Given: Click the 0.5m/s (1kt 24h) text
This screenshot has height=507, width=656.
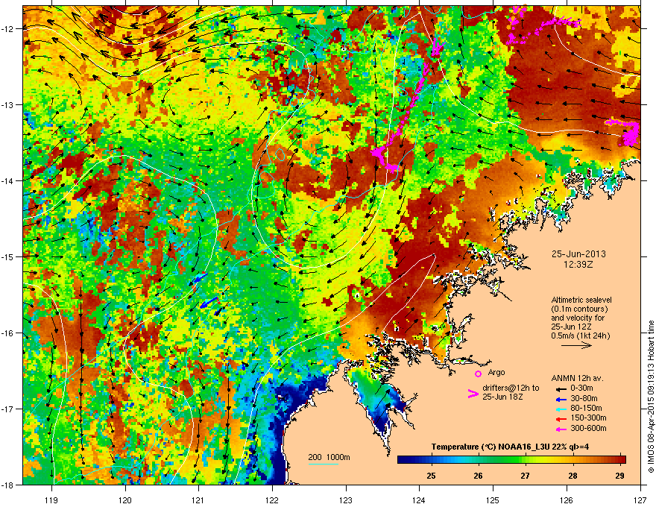Looking at the screenshot, I should coord(580,336).
